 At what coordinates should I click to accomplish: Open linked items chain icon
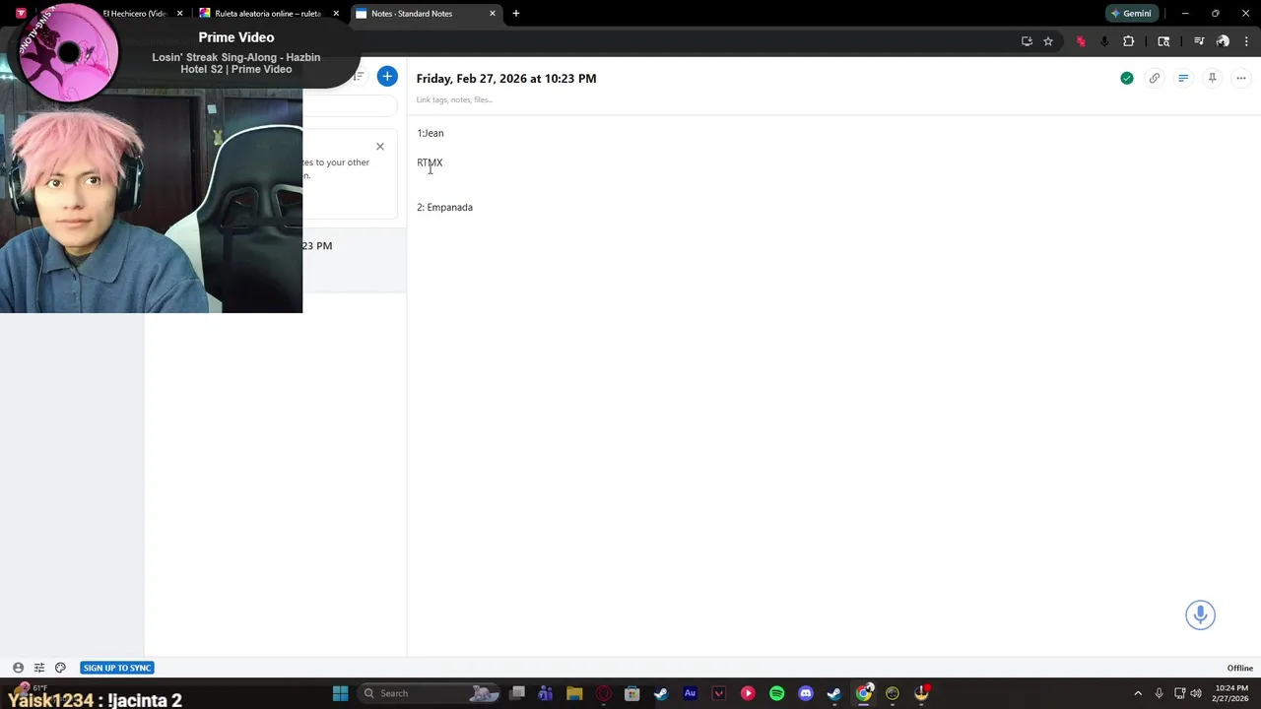[1155, 78]
